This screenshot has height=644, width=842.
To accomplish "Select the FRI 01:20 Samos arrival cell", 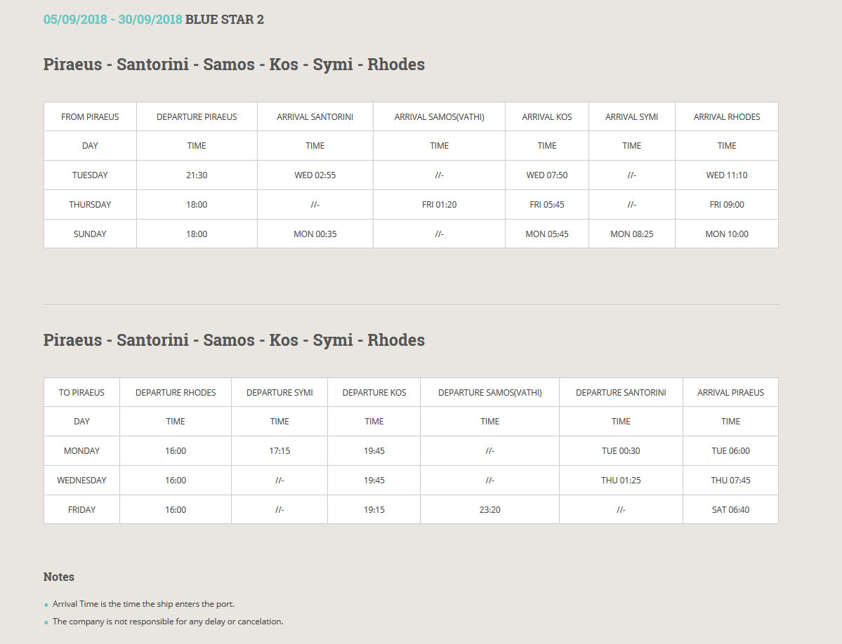I will (x=439, y=205).
